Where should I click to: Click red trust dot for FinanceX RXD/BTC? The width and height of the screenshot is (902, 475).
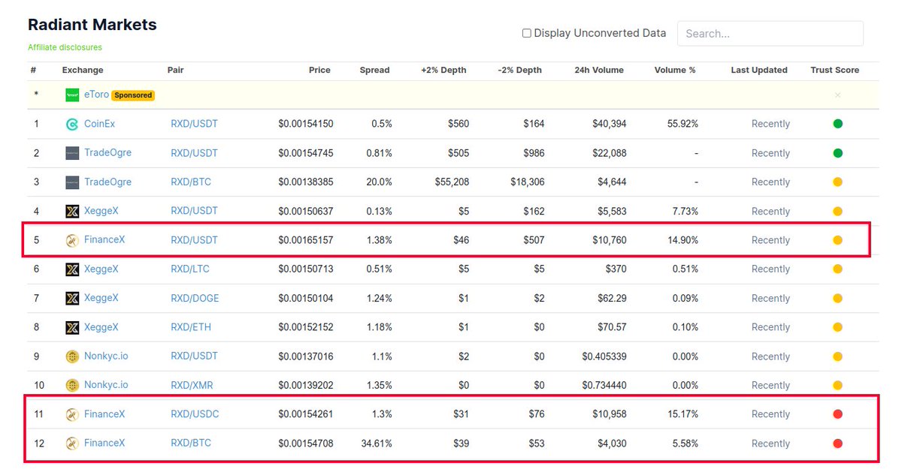coord(837,443)
